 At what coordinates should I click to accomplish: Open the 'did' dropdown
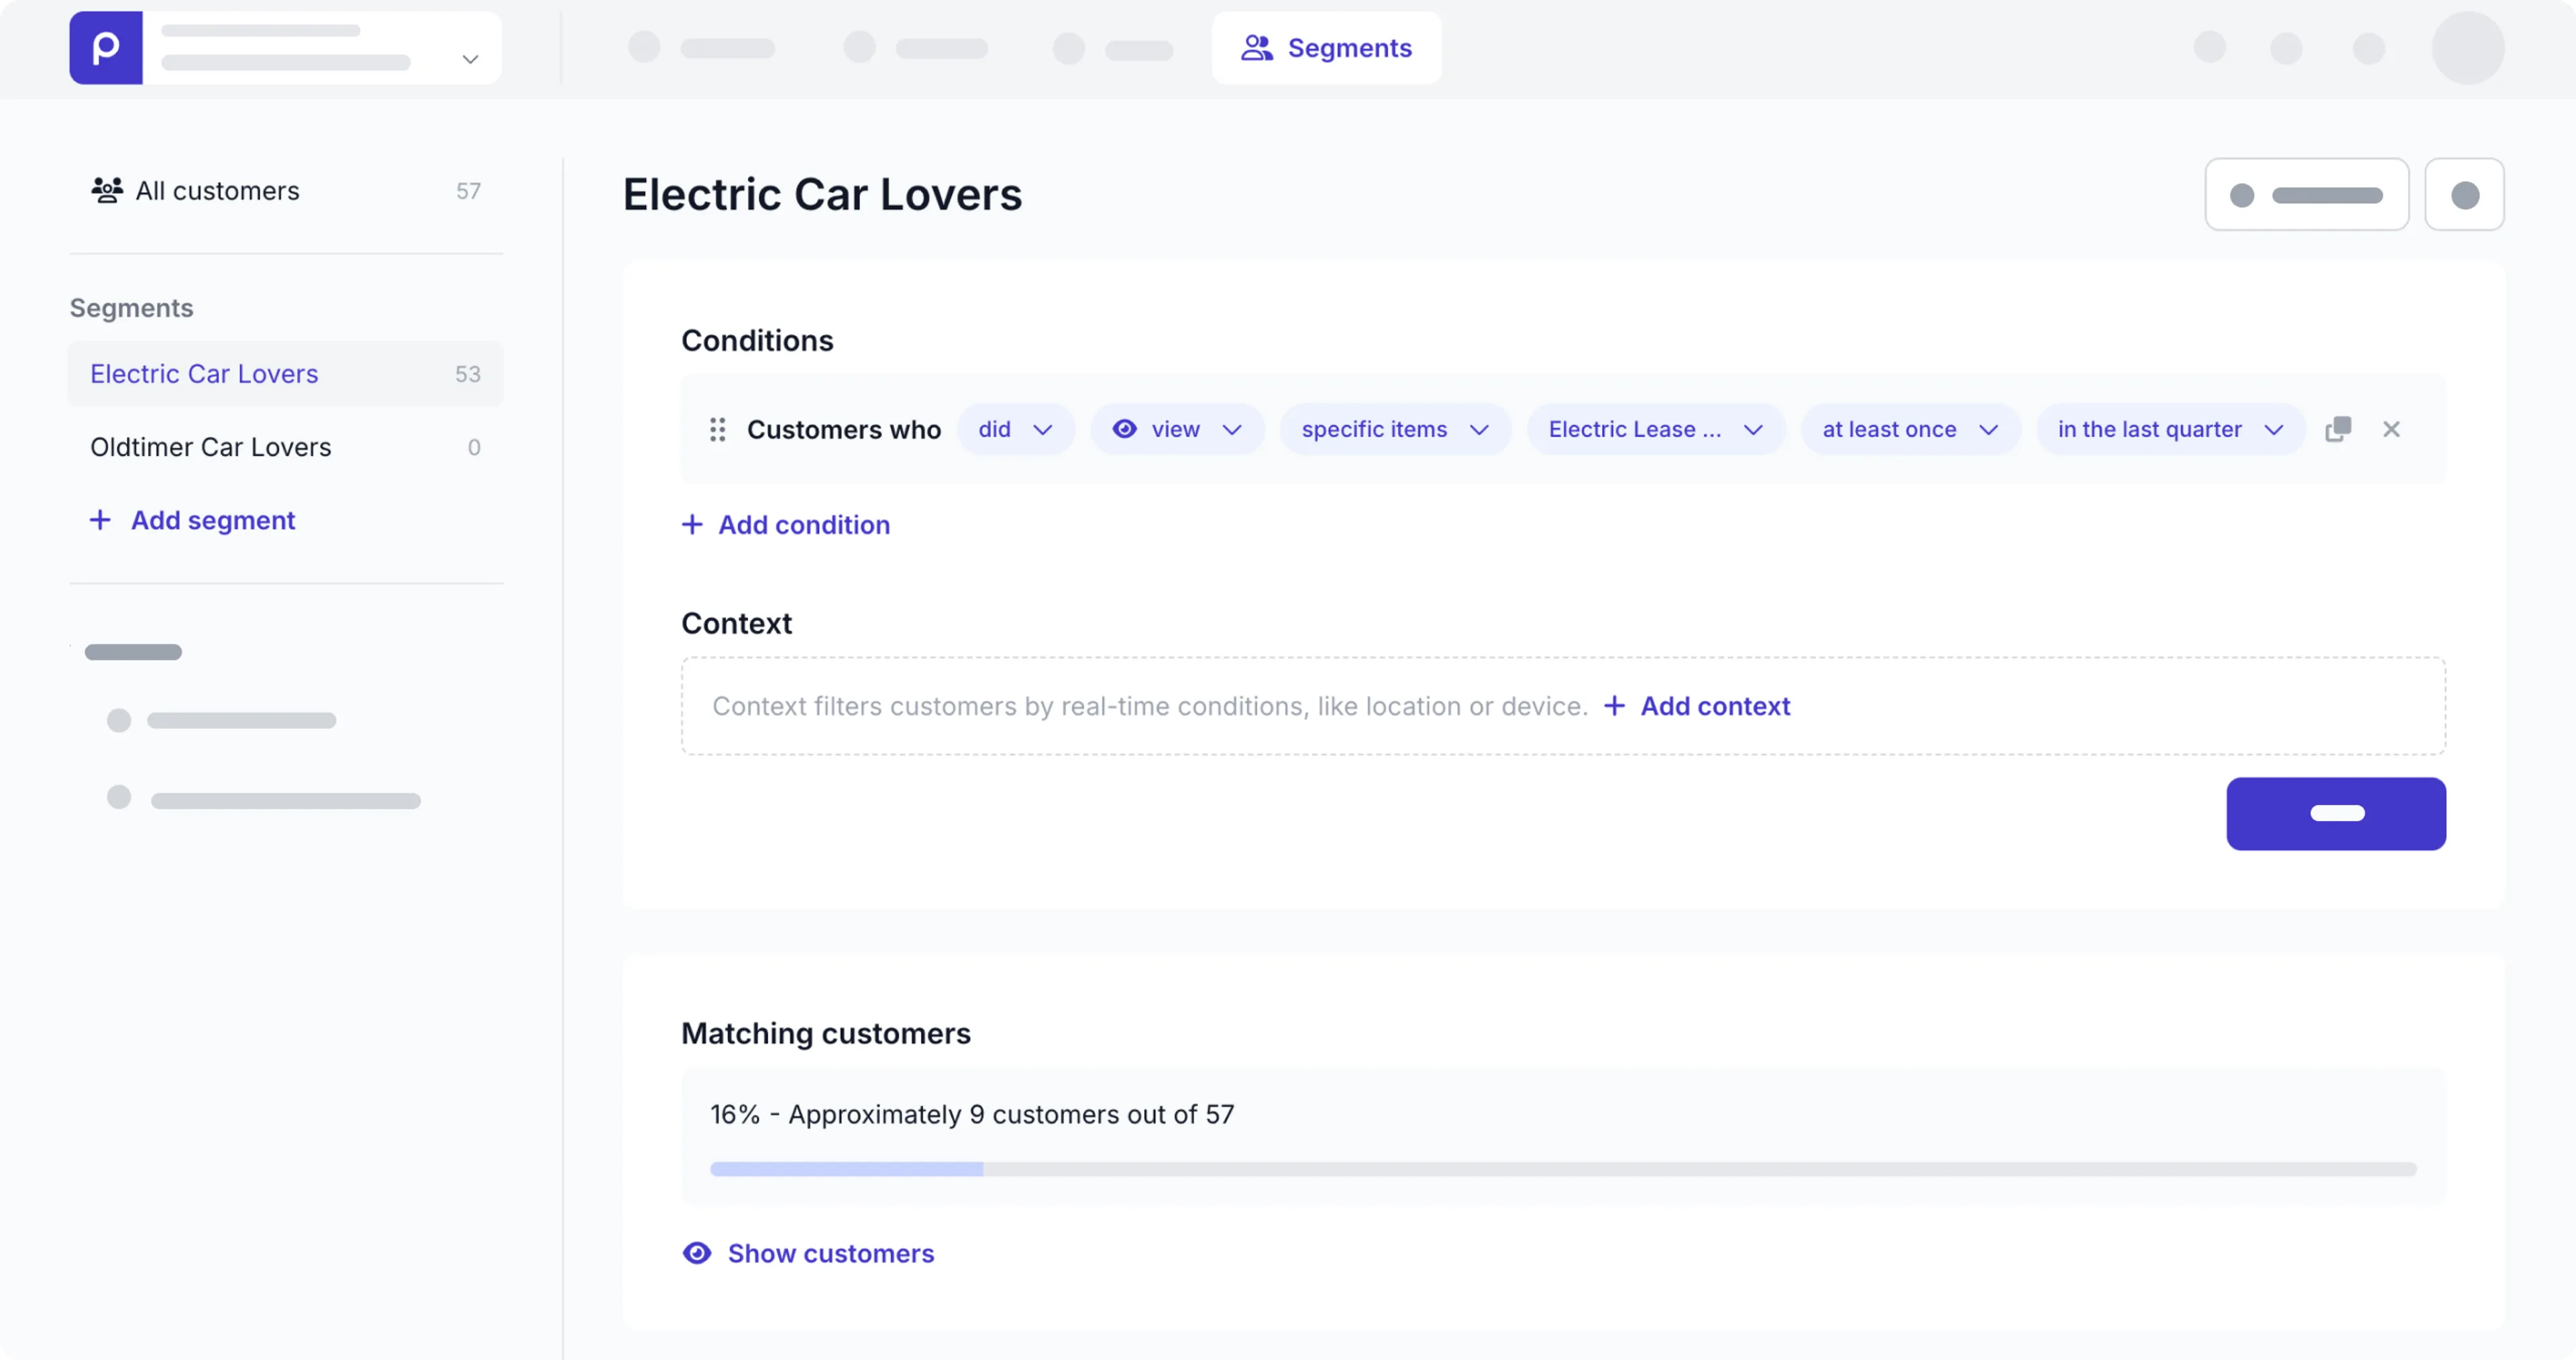pos(1015,429)
